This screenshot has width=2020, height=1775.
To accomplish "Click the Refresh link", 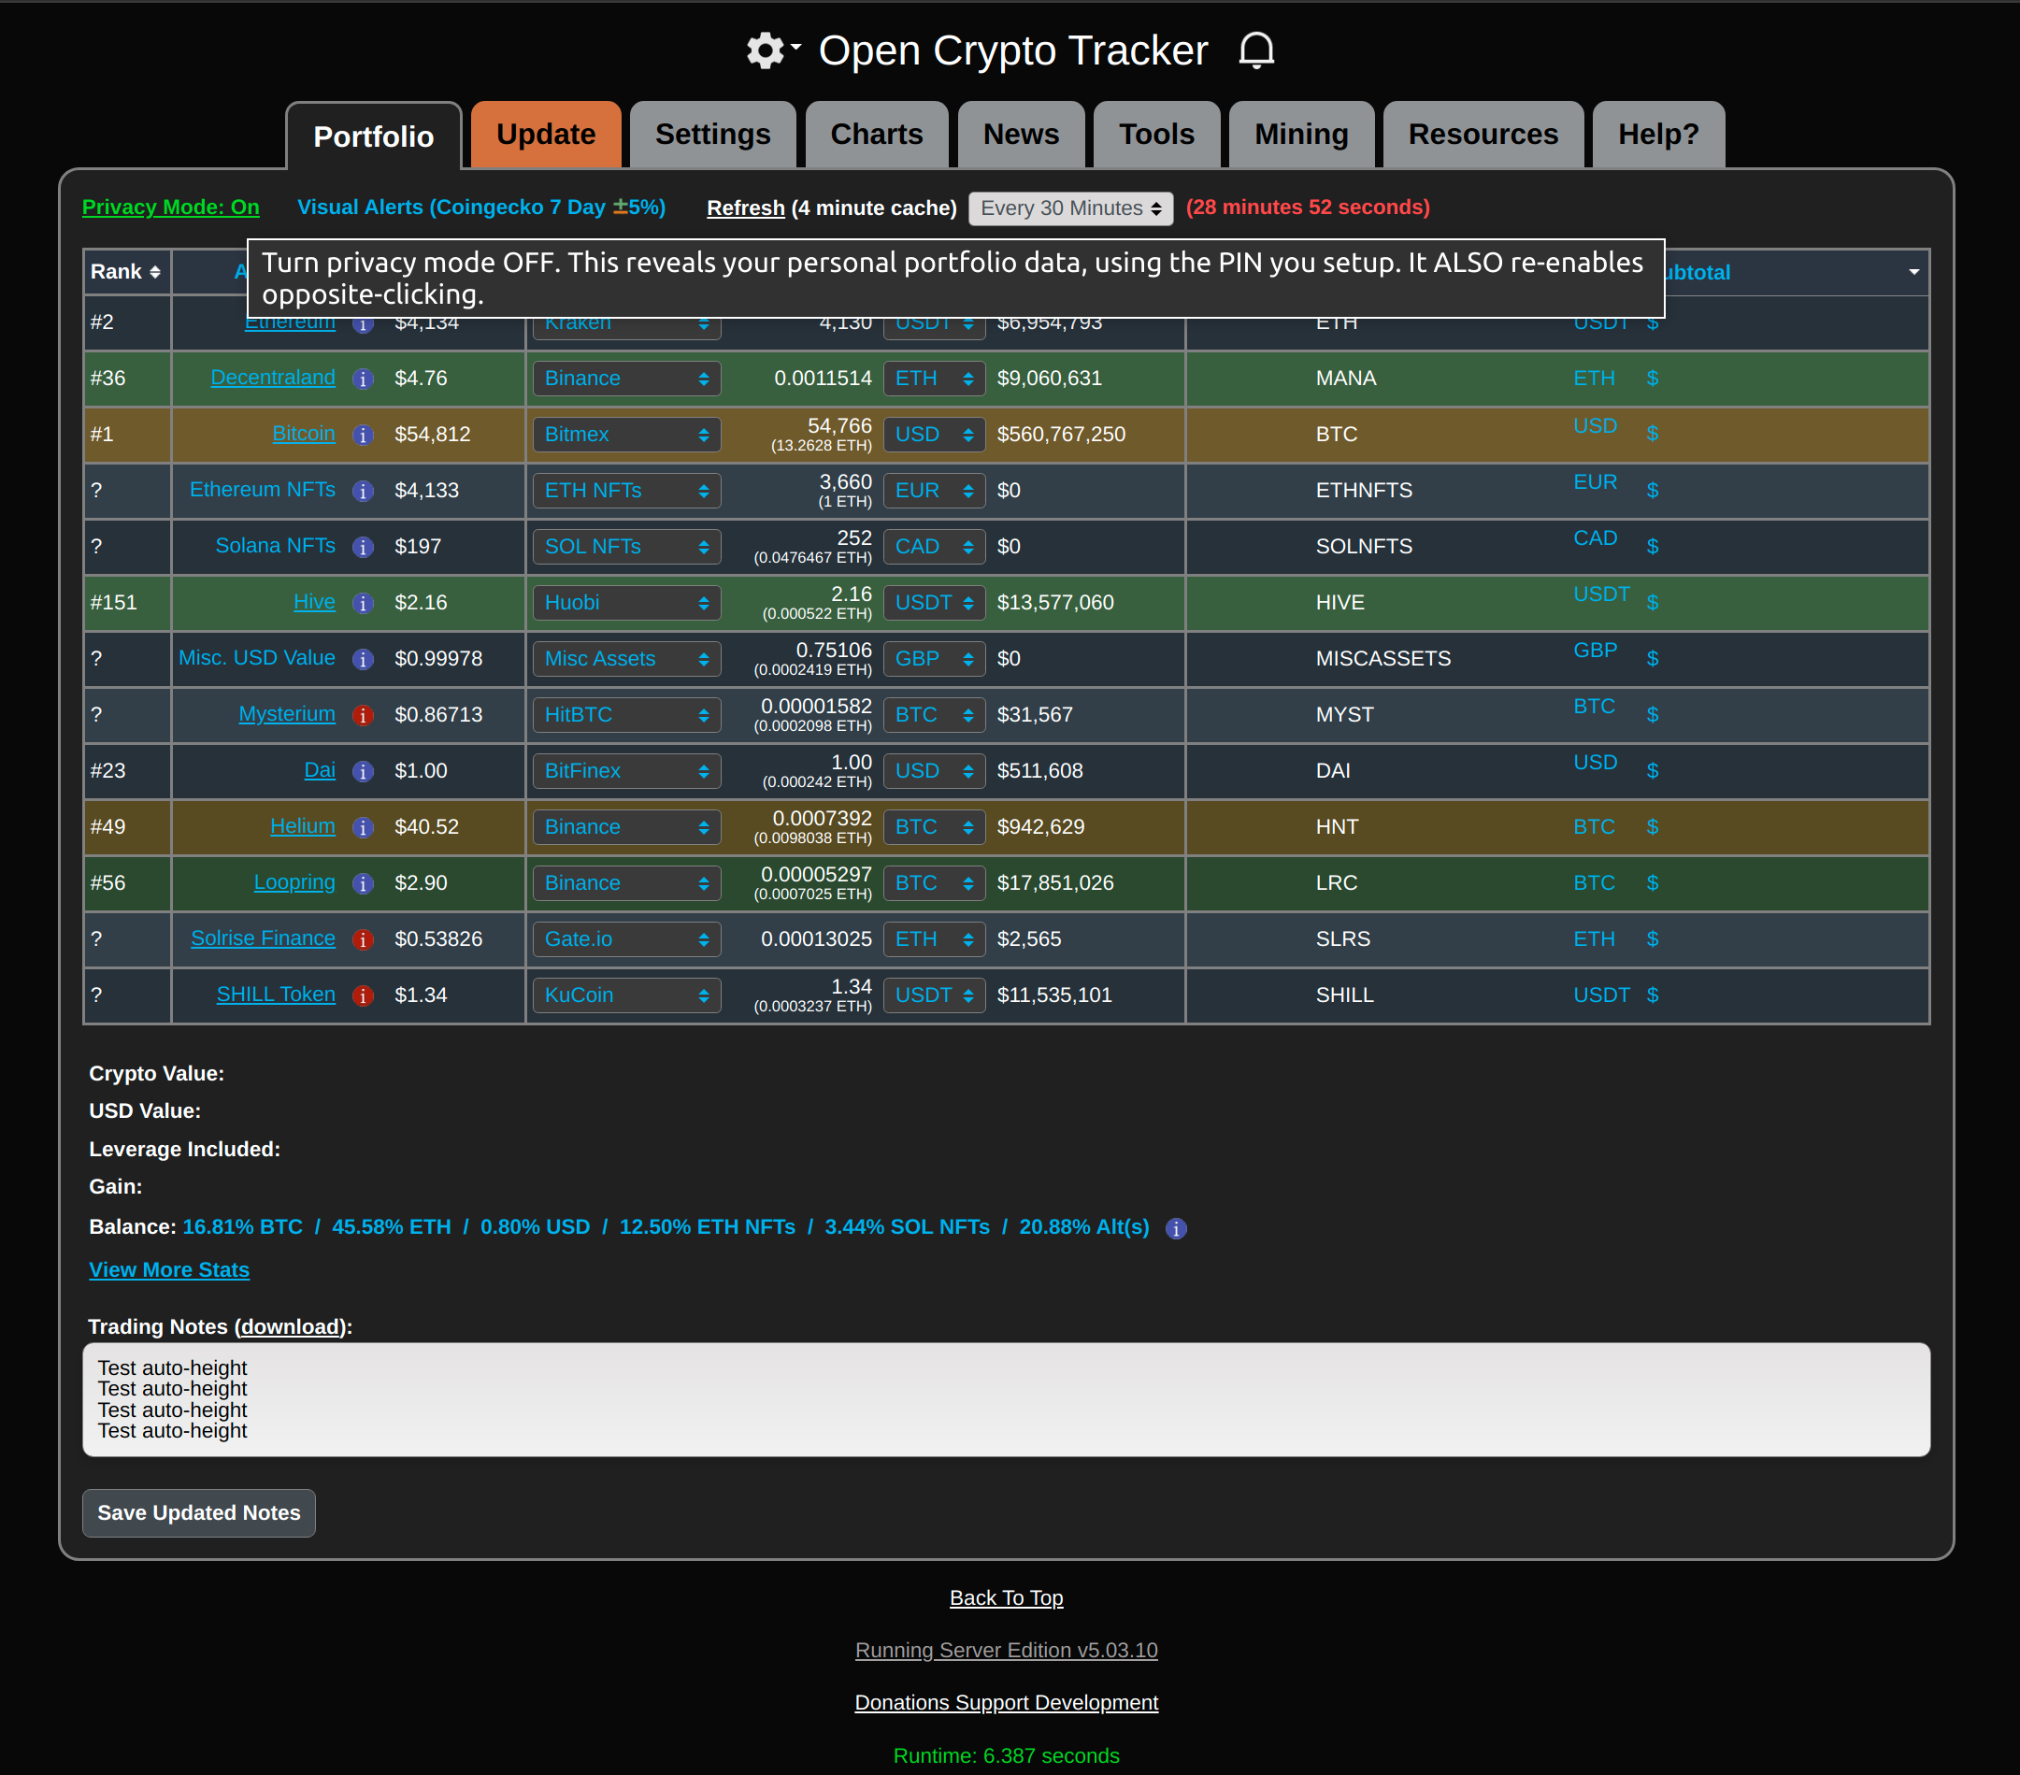I will click(x=745, y=208).
